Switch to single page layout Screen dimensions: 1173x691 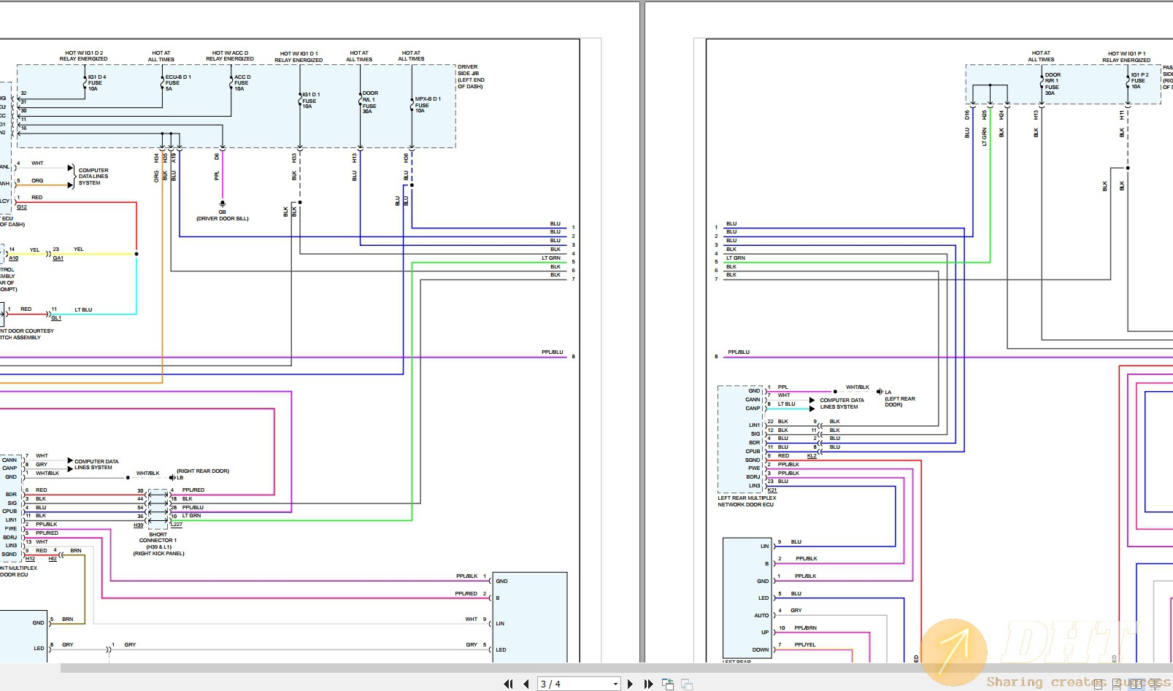[1098, 684]
